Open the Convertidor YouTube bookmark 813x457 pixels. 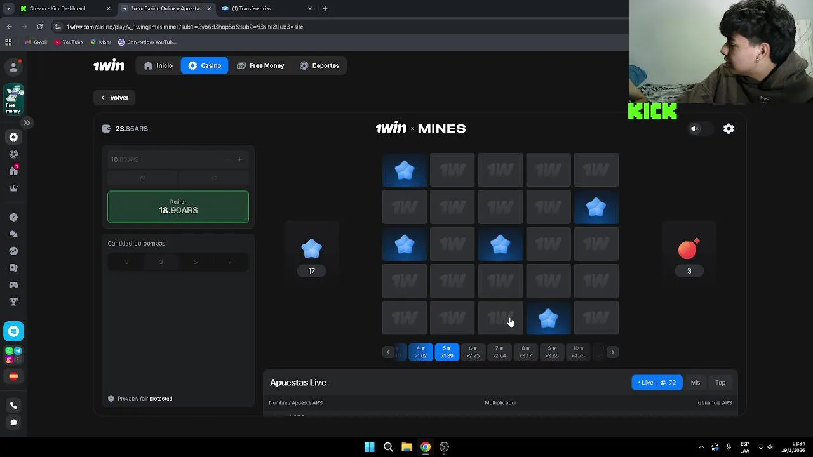click(147, 43)
